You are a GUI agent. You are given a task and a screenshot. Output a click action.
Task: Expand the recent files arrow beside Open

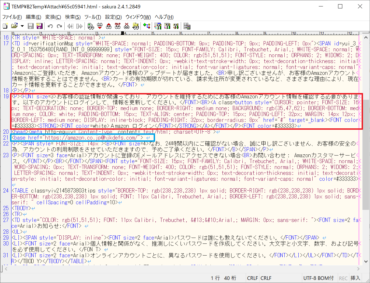point(22,26)
